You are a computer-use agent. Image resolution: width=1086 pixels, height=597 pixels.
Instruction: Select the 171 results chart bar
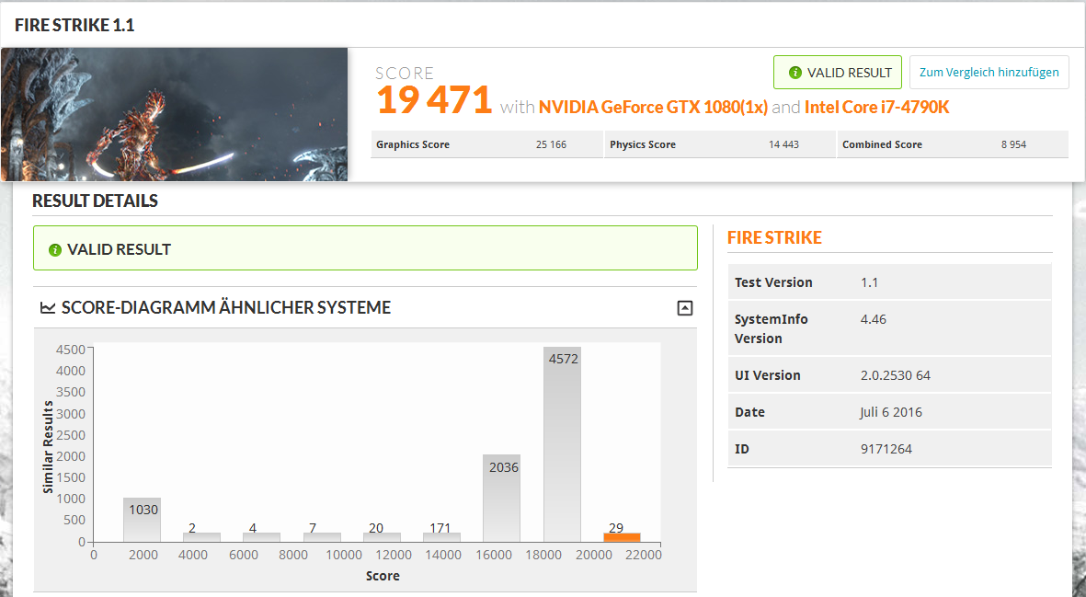(x=442, y=536)
